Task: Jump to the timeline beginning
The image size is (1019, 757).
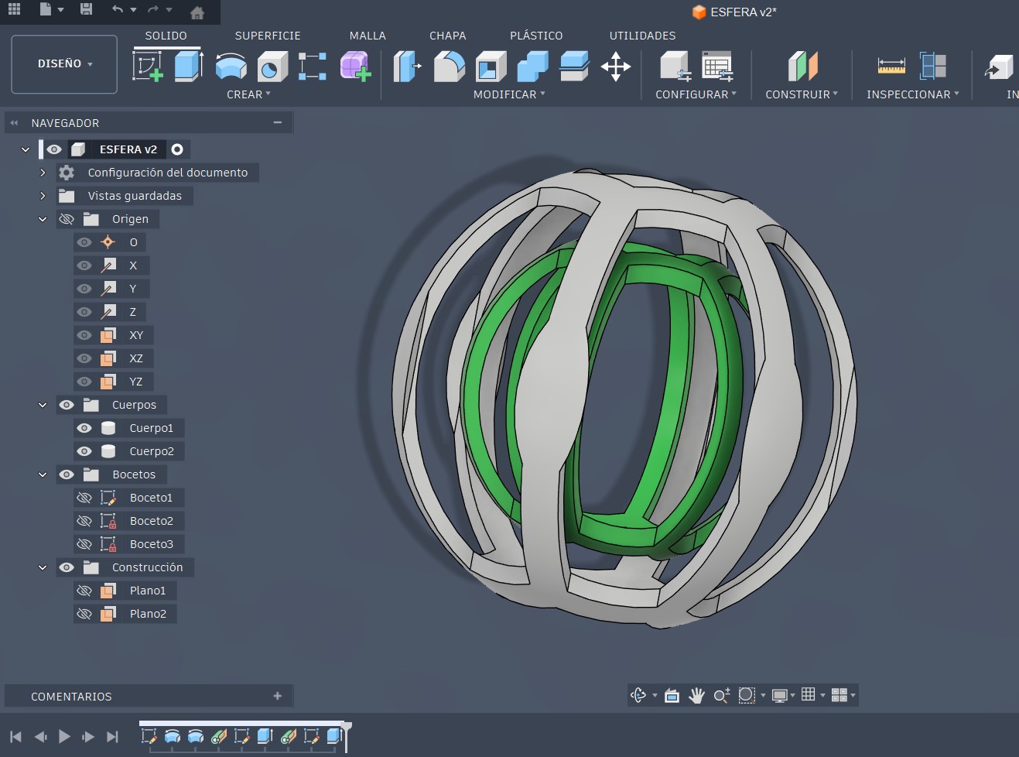Action: click(x=15, y=737)
